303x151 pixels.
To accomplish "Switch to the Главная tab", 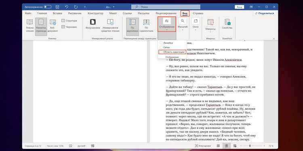I will point(42,13).
